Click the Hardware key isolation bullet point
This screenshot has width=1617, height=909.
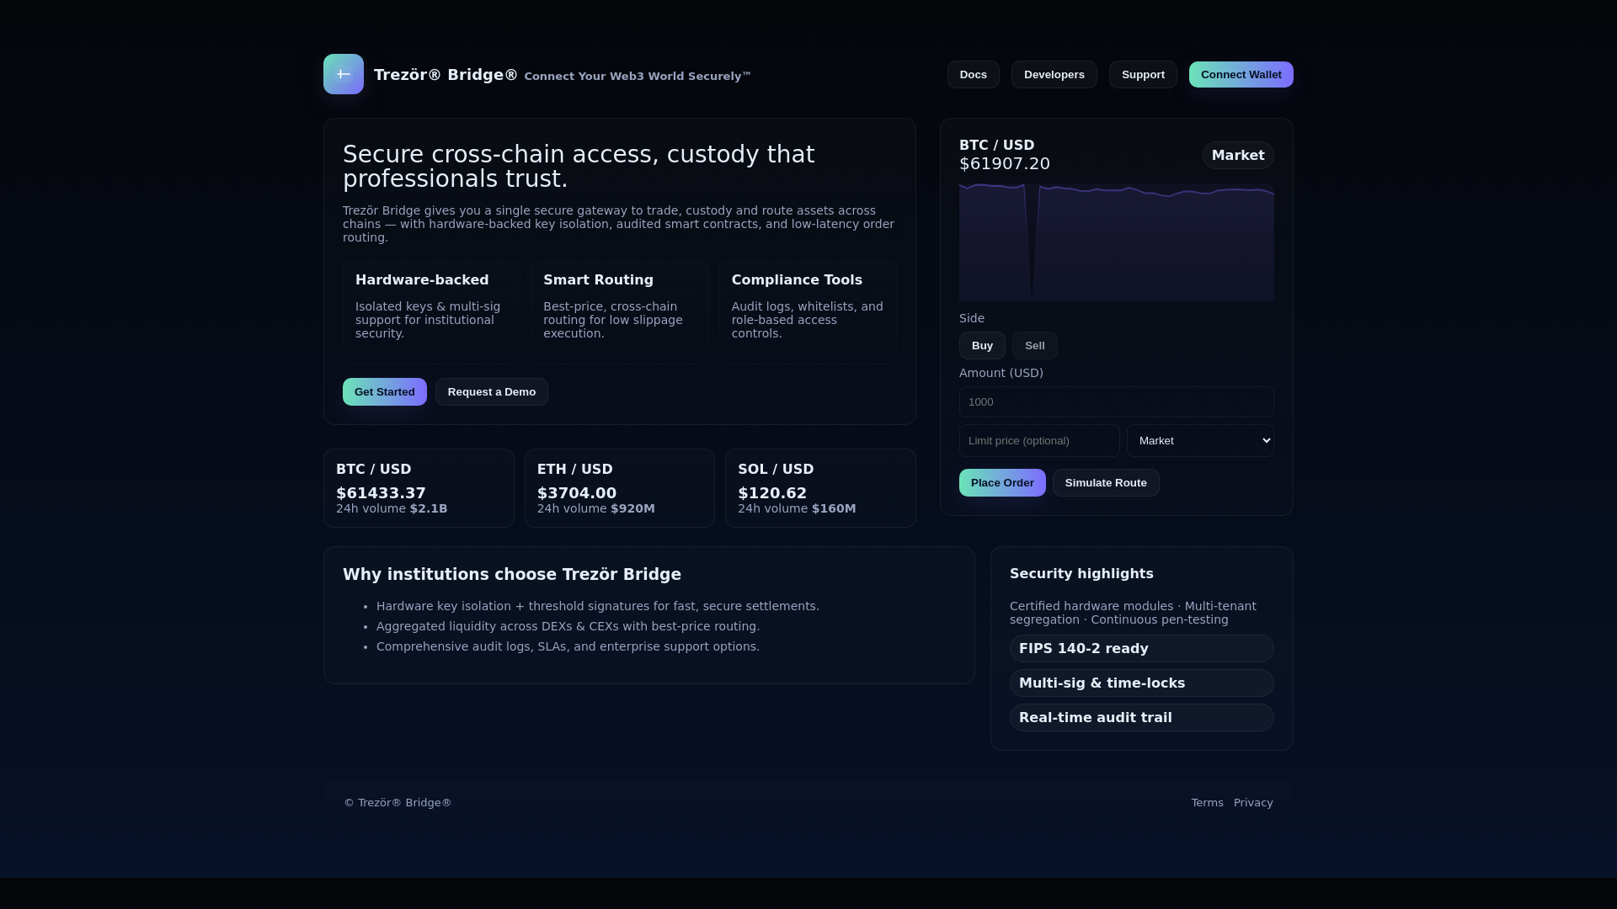point(597,606)
